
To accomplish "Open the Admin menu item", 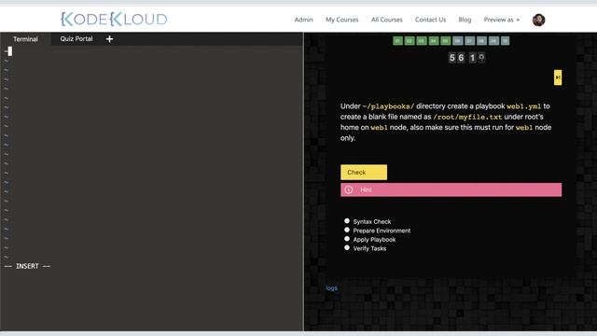I will (304, 20).
